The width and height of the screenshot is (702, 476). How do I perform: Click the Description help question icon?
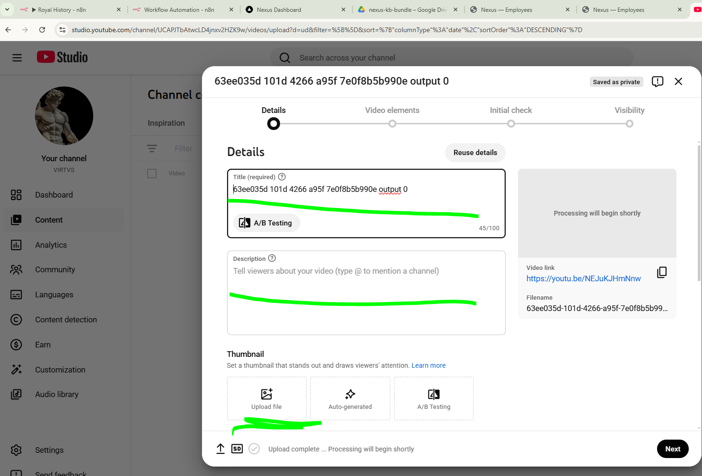(x=272, y=258)
